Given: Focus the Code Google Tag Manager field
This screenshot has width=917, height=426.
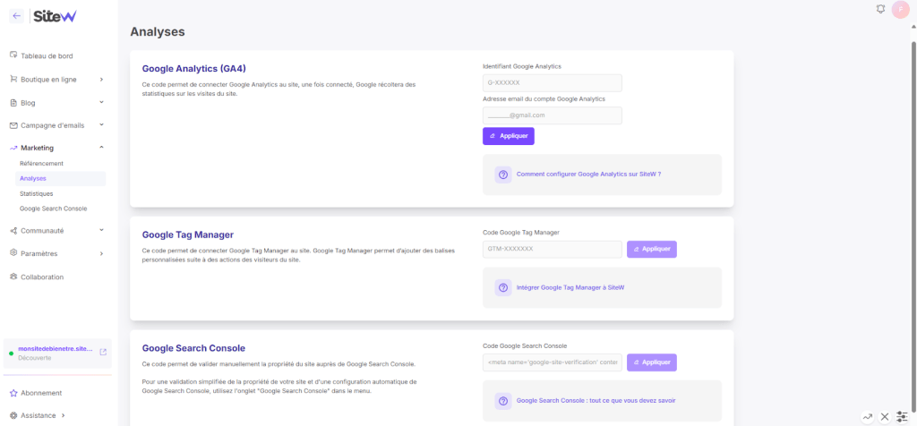Looking at the screenshot, I should tap(552, 250).
